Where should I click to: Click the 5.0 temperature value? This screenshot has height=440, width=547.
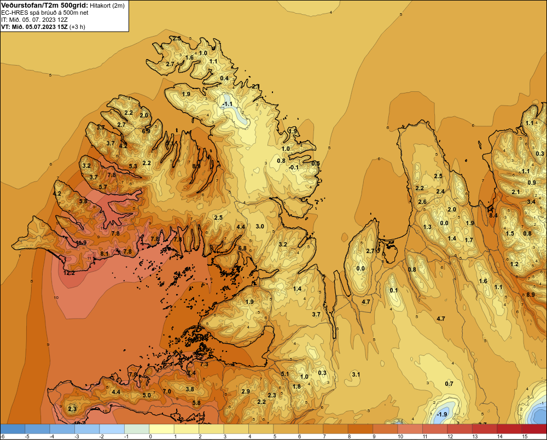[147, 395]
